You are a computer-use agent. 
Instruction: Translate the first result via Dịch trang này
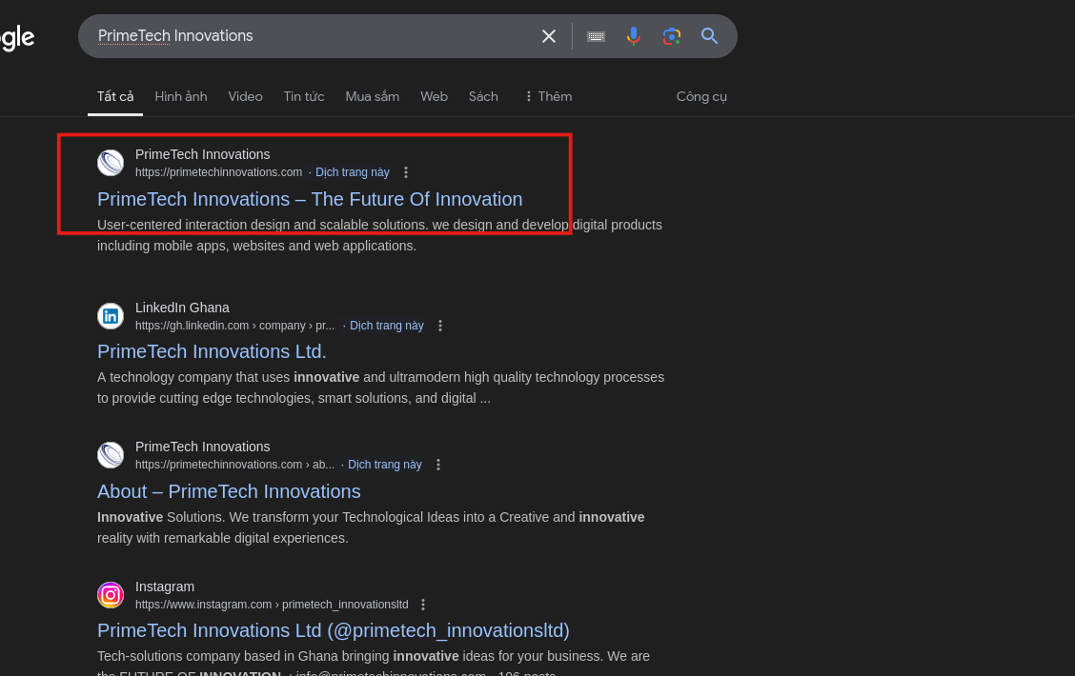pyautogui.click(x=353, y=172)
